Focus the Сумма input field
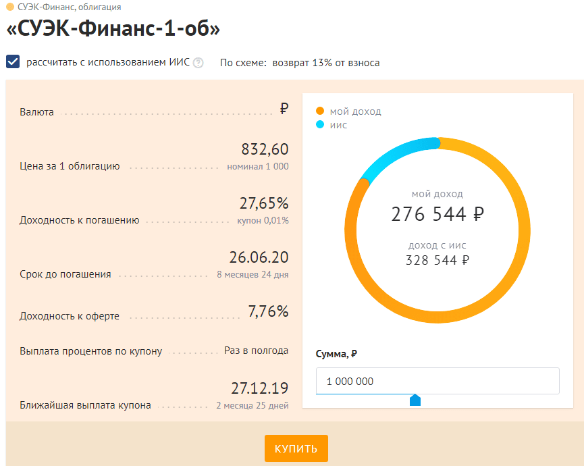 437,381
